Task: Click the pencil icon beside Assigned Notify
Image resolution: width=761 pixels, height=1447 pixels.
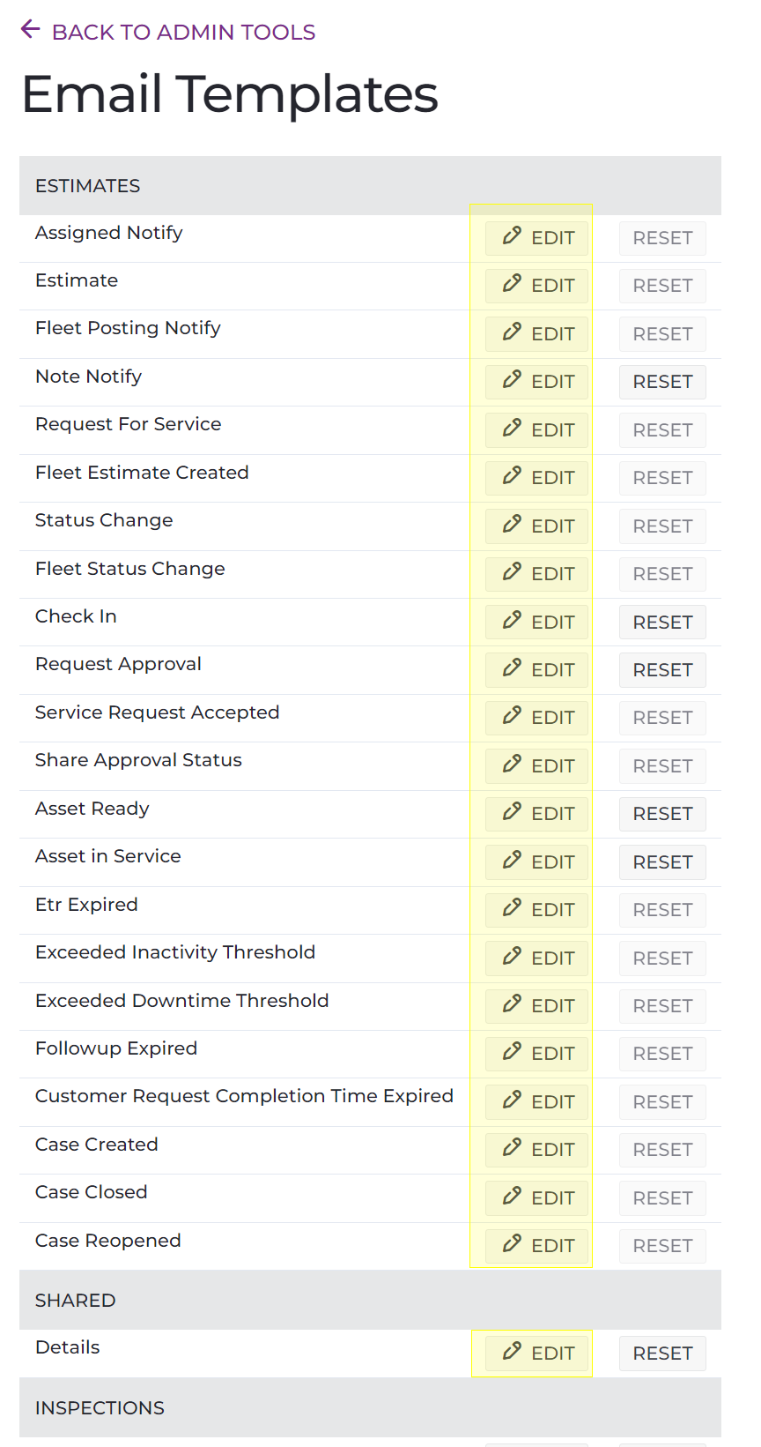Action: coord(512,237)
